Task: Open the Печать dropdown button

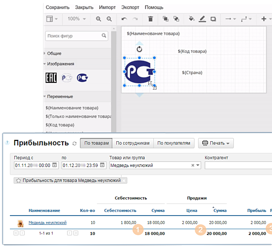Action: 216,143
